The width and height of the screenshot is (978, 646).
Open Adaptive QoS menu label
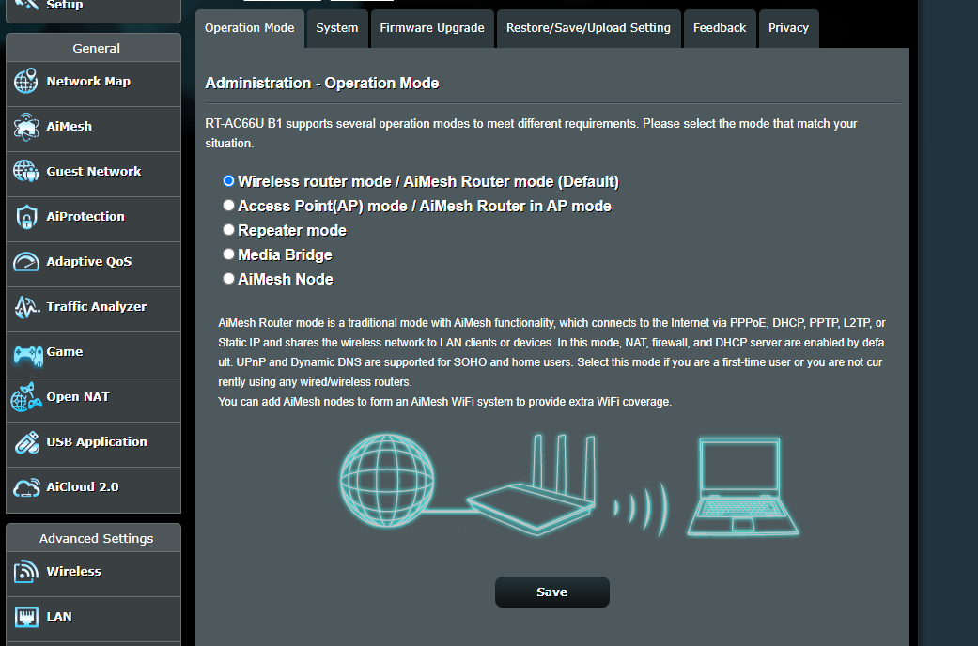[x=89, y=261]
